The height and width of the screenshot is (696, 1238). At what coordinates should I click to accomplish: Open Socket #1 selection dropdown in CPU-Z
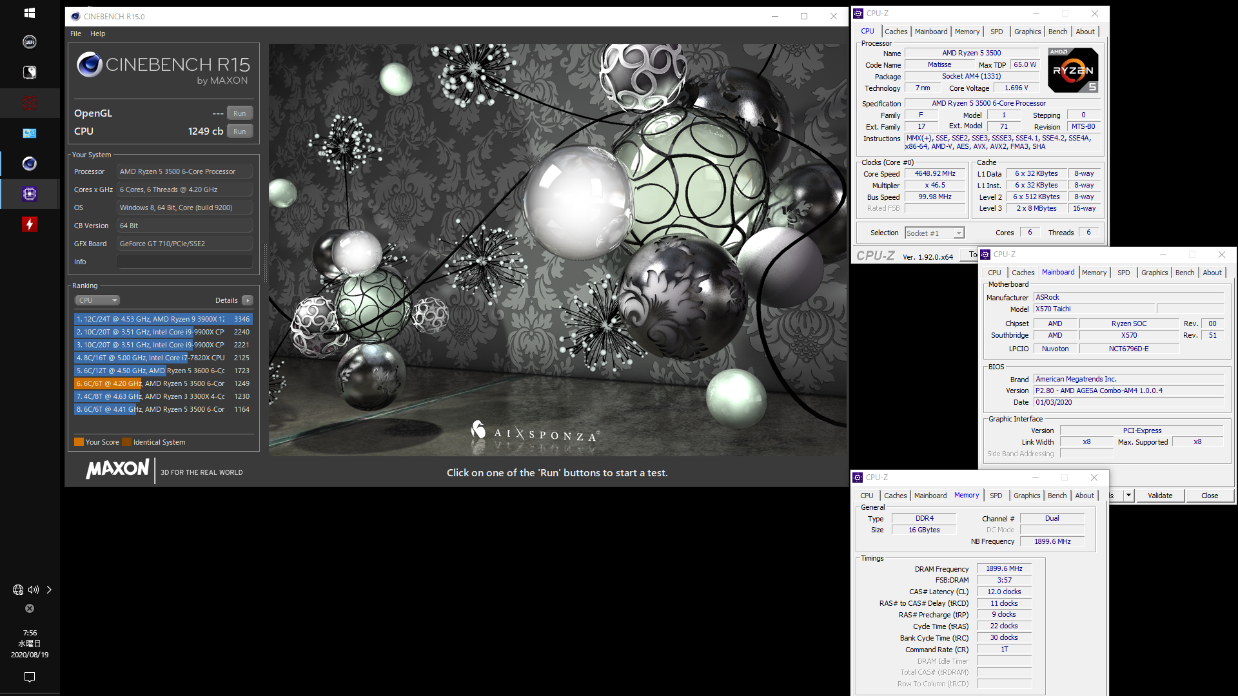[934, 233]
